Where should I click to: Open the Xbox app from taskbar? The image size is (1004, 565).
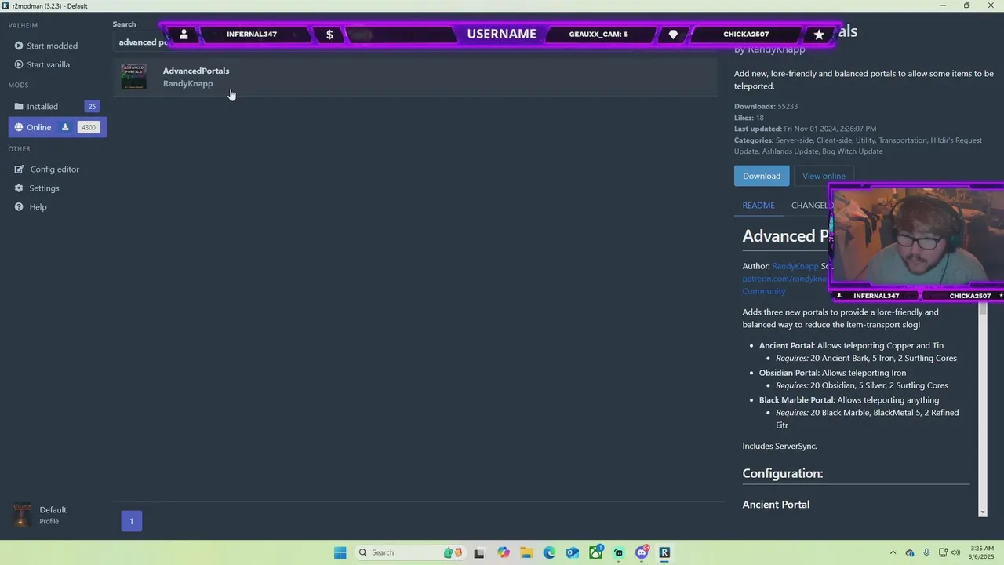[x=595, y=552]
